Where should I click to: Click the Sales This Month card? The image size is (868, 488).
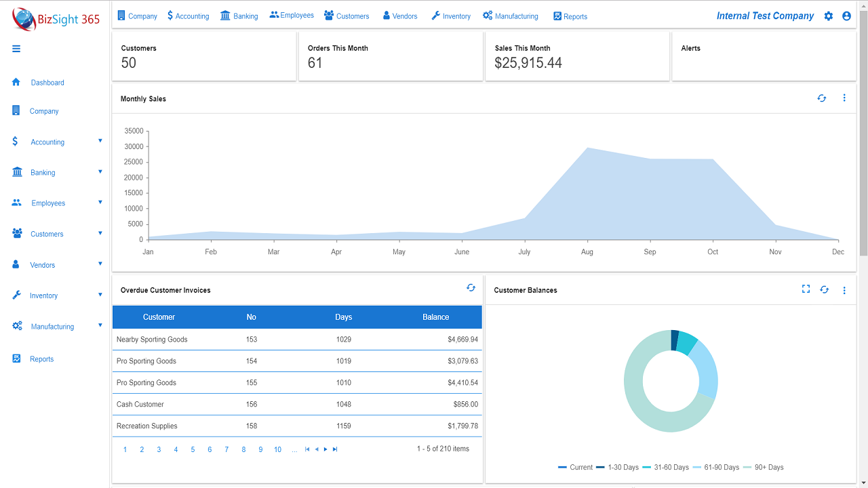tap(578, 56)
